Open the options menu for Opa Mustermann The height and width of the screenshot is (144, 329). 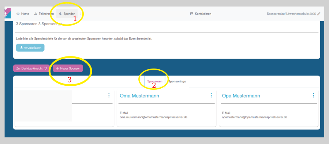pos(314,95)
